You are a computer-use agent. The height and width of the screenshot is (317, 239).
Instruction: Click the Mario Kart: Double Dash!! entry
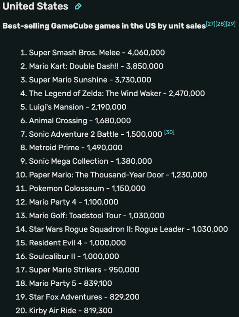[96, 66]
